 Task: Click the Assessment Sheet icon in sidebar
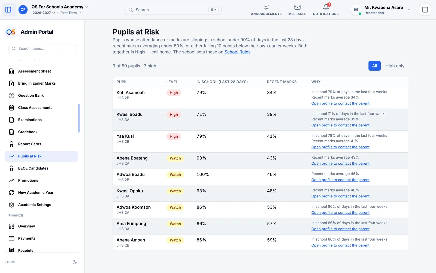pyautogui.click(x=11, y=71)
